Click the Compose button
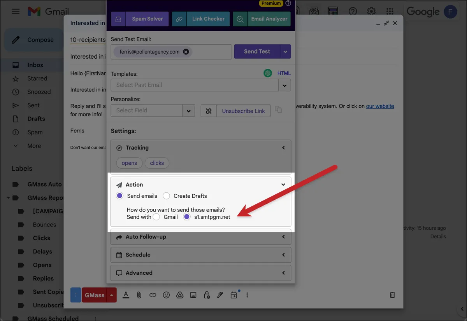 pos(33,40)
